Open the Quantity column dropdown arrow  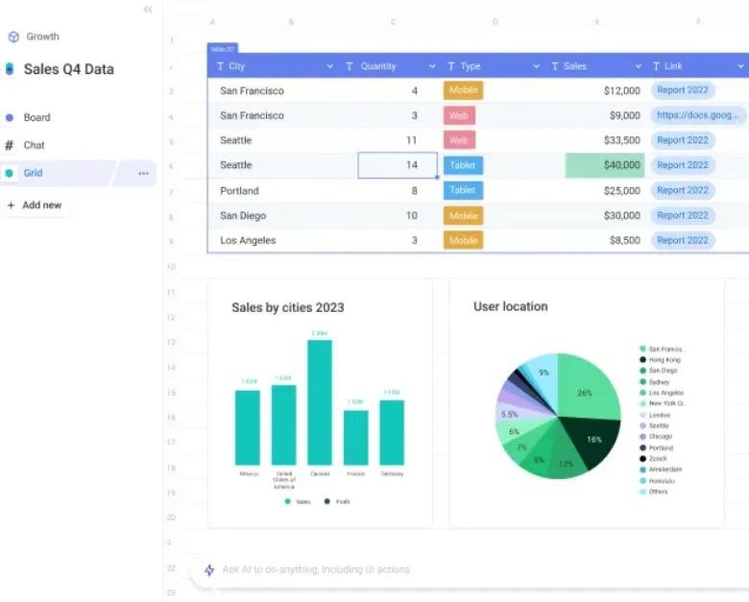point(432,66)
